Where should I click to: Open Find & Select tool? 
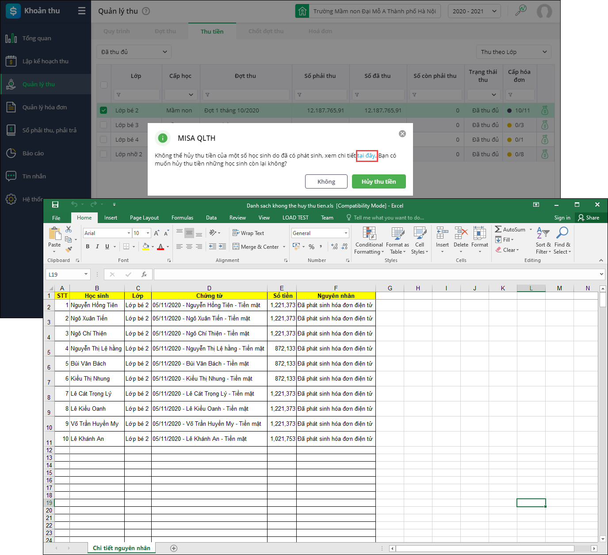(562, 240)
